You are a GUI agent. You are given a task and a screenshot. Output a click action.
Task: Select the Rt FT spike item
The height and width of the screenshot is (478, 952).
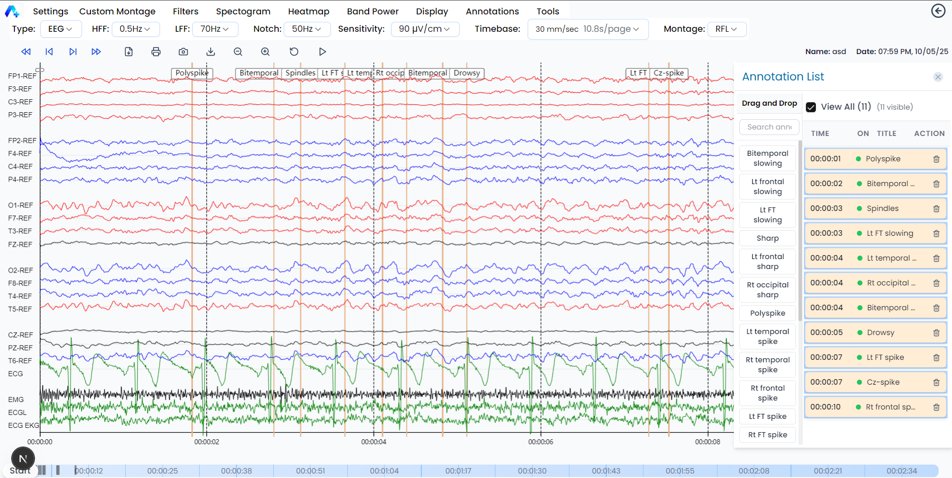point(768,435)
